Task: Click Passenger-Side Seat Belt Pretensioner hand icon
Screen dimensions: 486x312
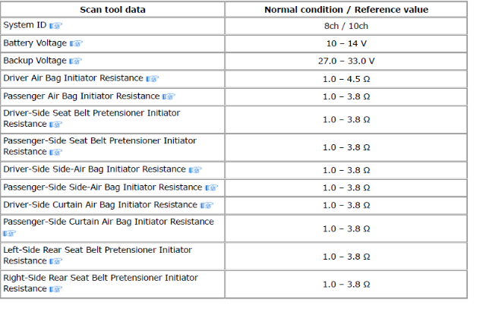Action: click(55, 153)
